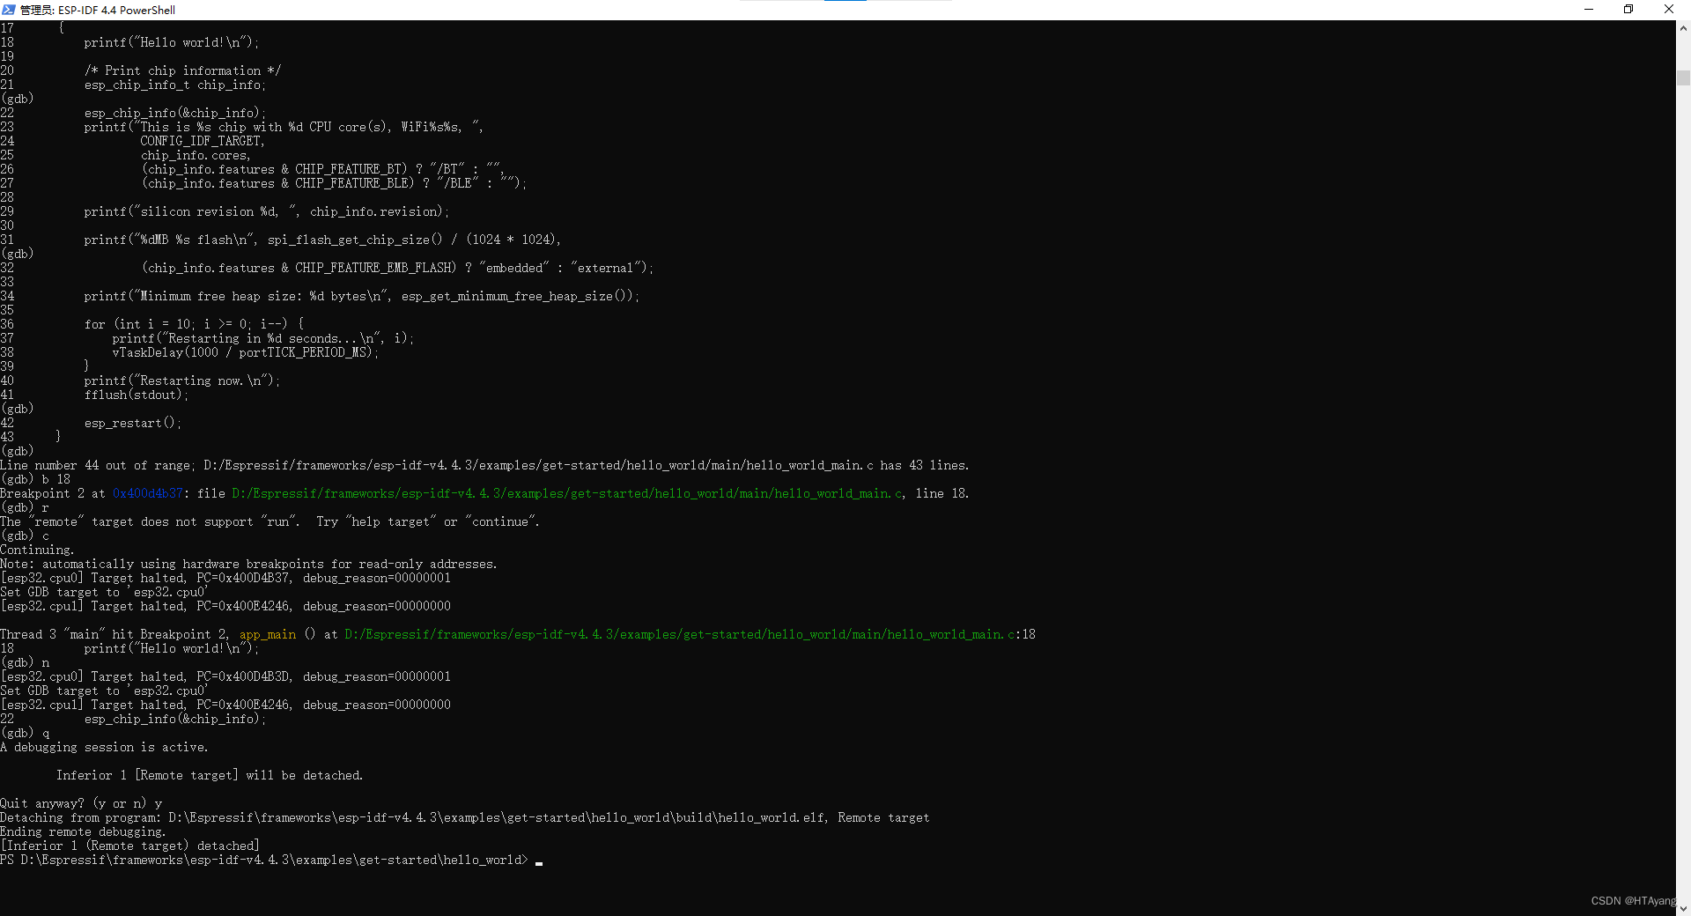Close the ESP-IDF 4.4 PowerShell window
The width and height of the screenshot is (1691, 916).
tap(1669, 10)
